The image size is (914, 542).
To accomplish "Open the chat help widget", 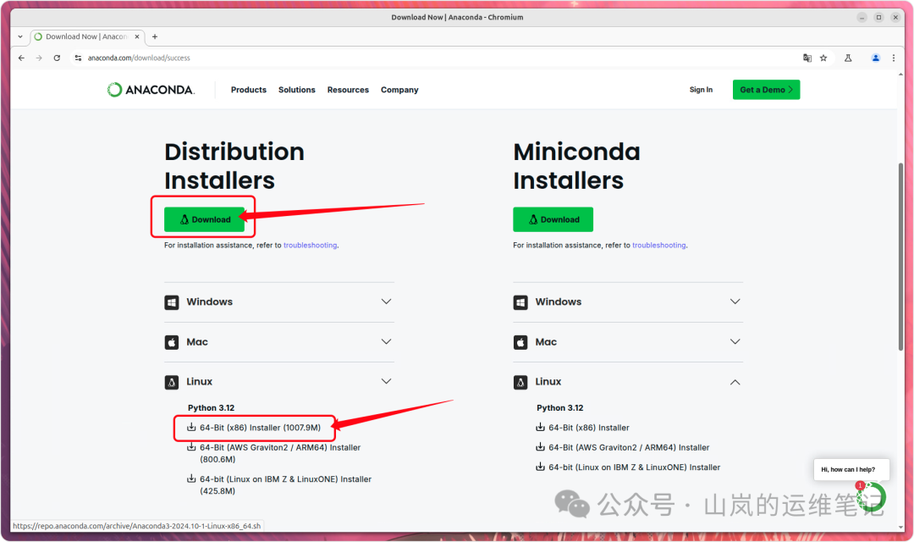I will 870,496.
